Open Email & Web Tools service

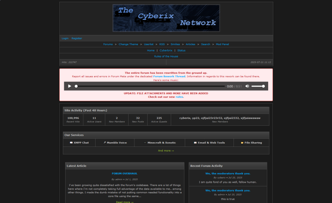[209, 143]
